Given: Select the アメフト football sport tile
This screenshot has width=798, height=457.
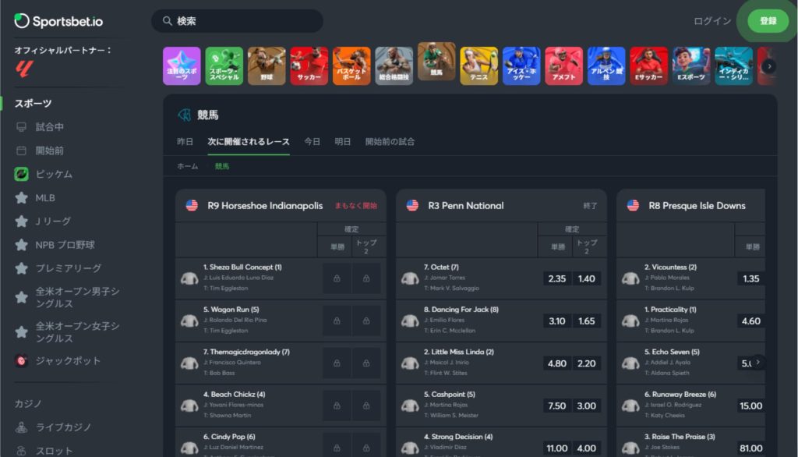Looking at the screenshot, I should click(564, 66).
